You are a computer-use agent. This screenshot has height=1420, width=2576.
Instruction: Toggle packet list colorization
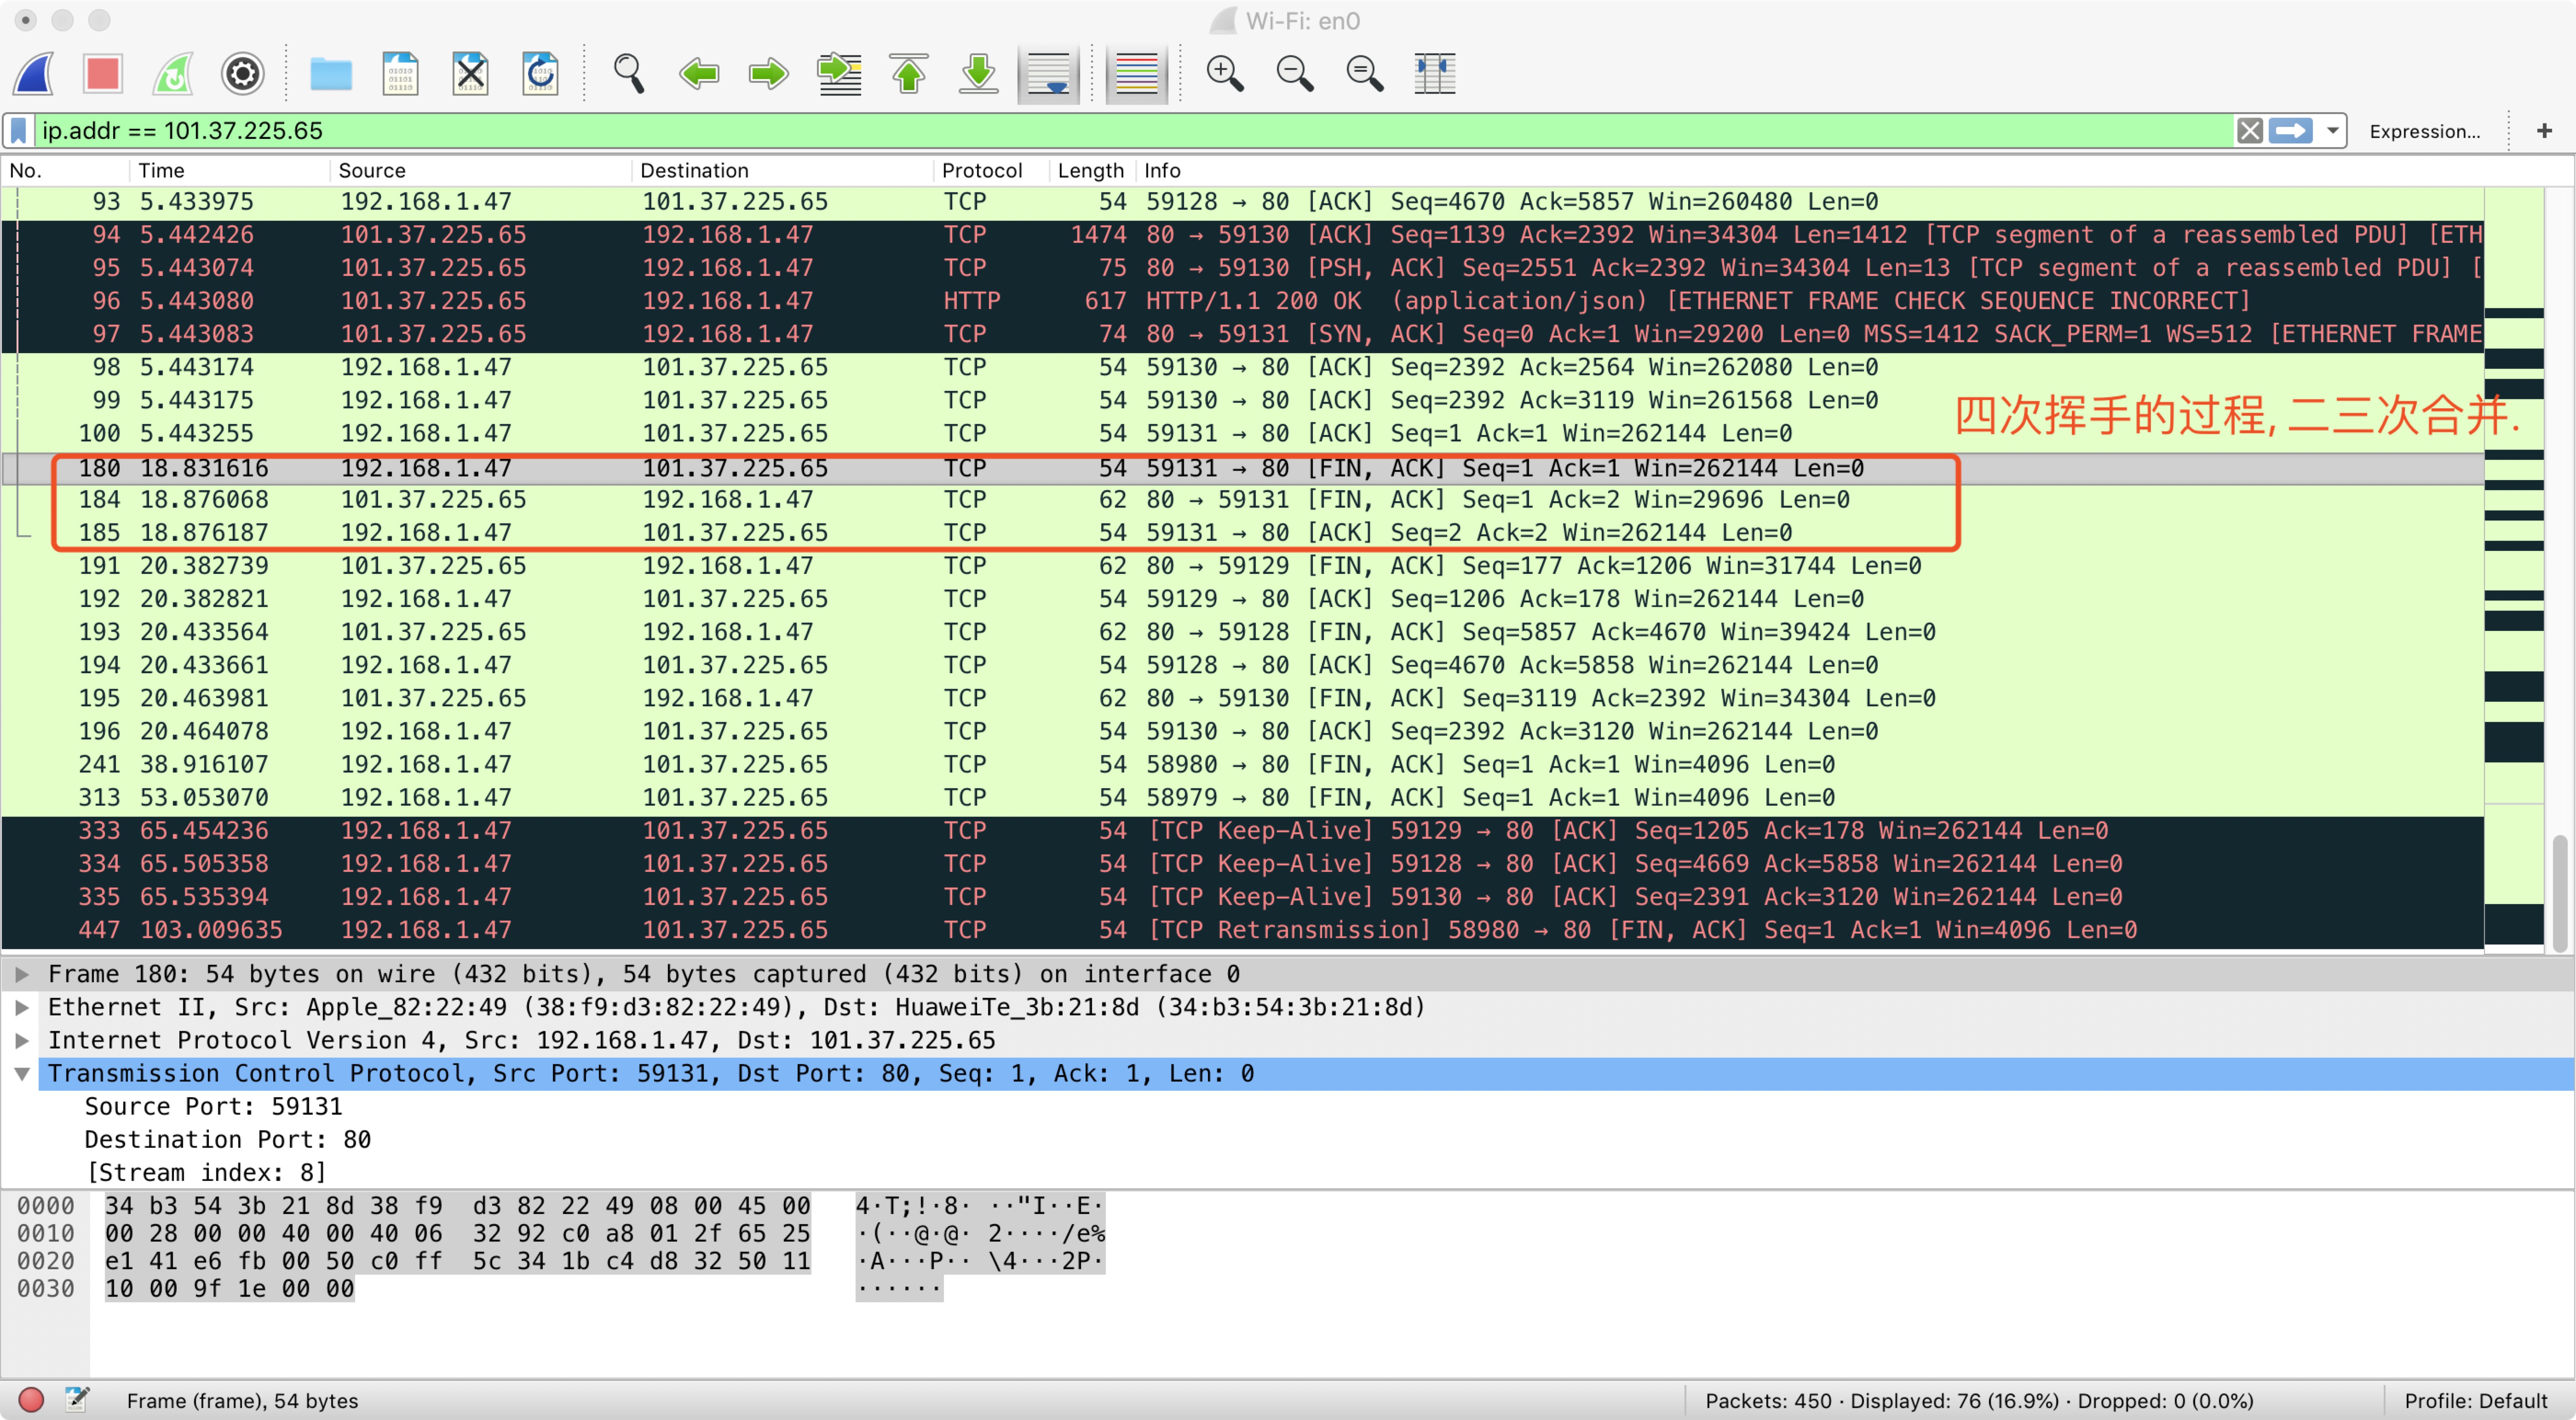tap(1136, 74)
